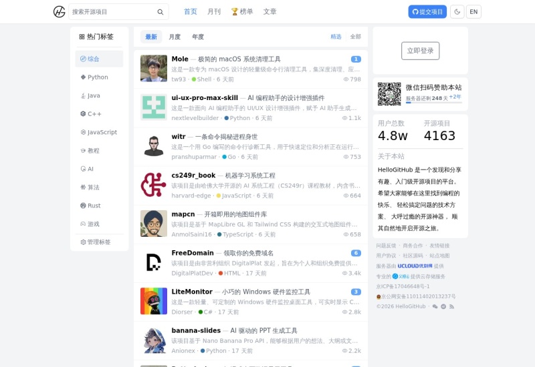Switch language with EN button
The height and width of the screenshot is (367, 535).
pyautogui.click(x=473, y=12)
